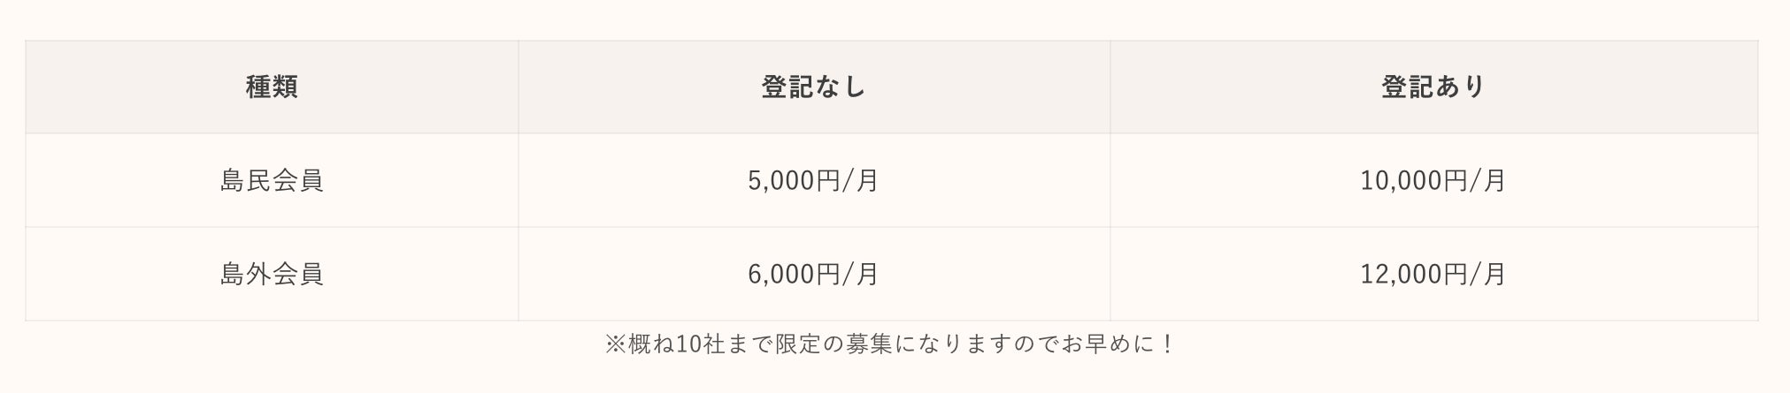Select the 登記なし column header
Viewport: 1790px width, 393px height.
(813, 87)
